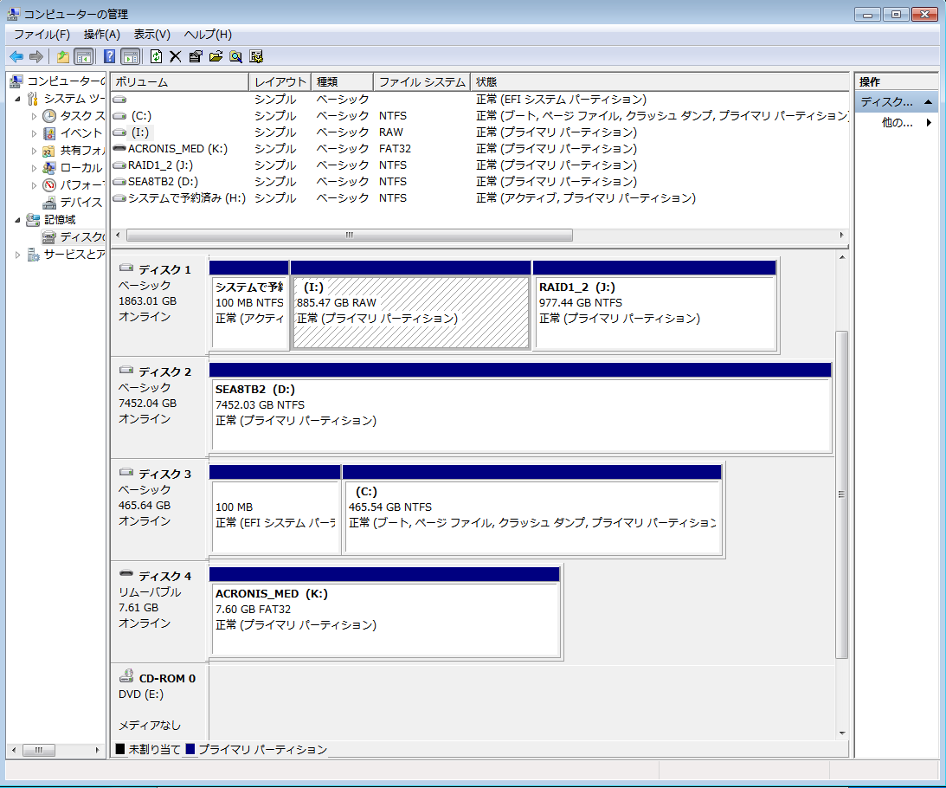This screenshot has width=946, height=788.
Task: Collapse the システム ツール tree node
Action: tap(18, 99)
